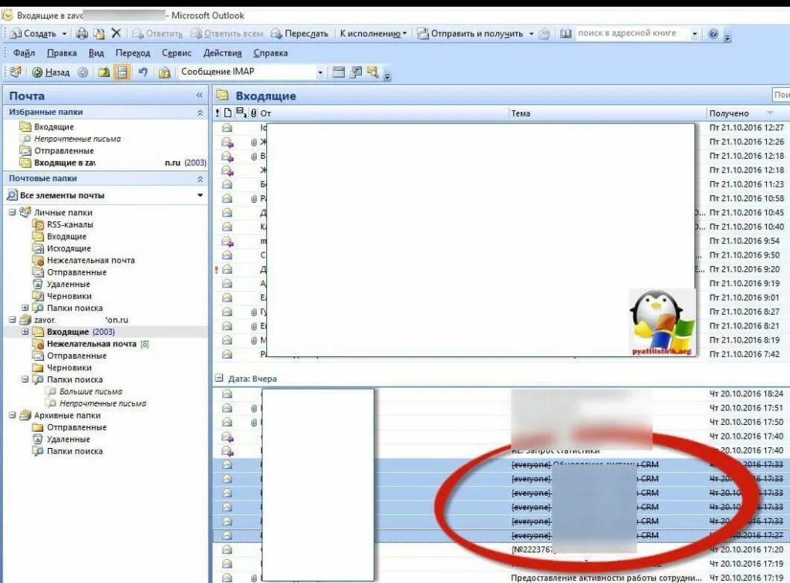Screen dimensions: 790x583
Task: Sort messages by Тема column
Action: (x=607, y=113)
